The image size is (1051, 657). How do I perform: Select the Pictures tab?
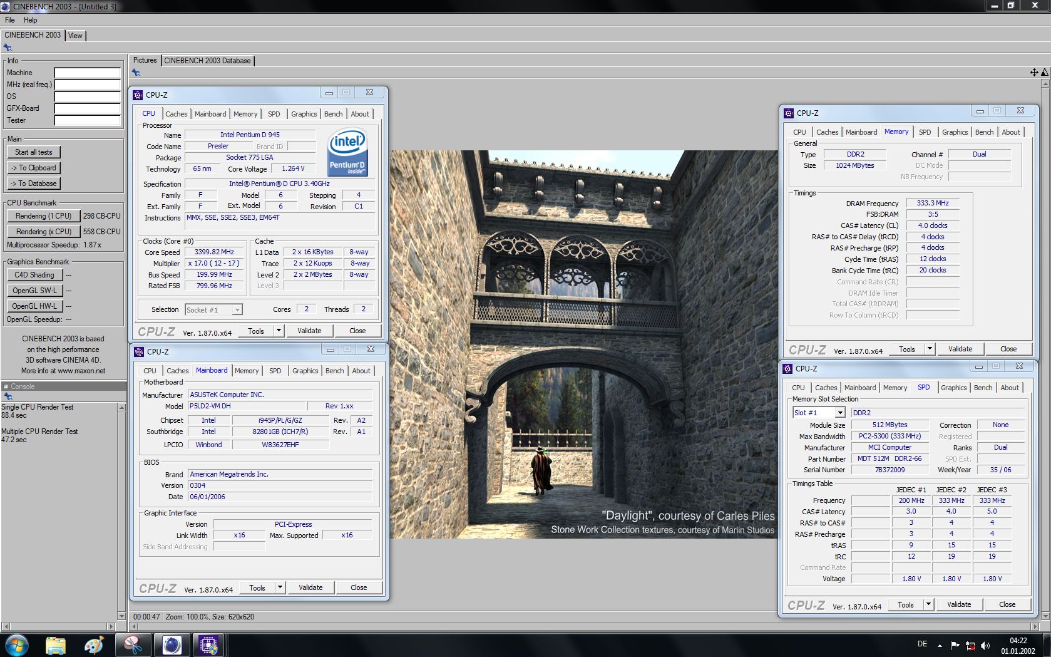(x=145, y=60)
